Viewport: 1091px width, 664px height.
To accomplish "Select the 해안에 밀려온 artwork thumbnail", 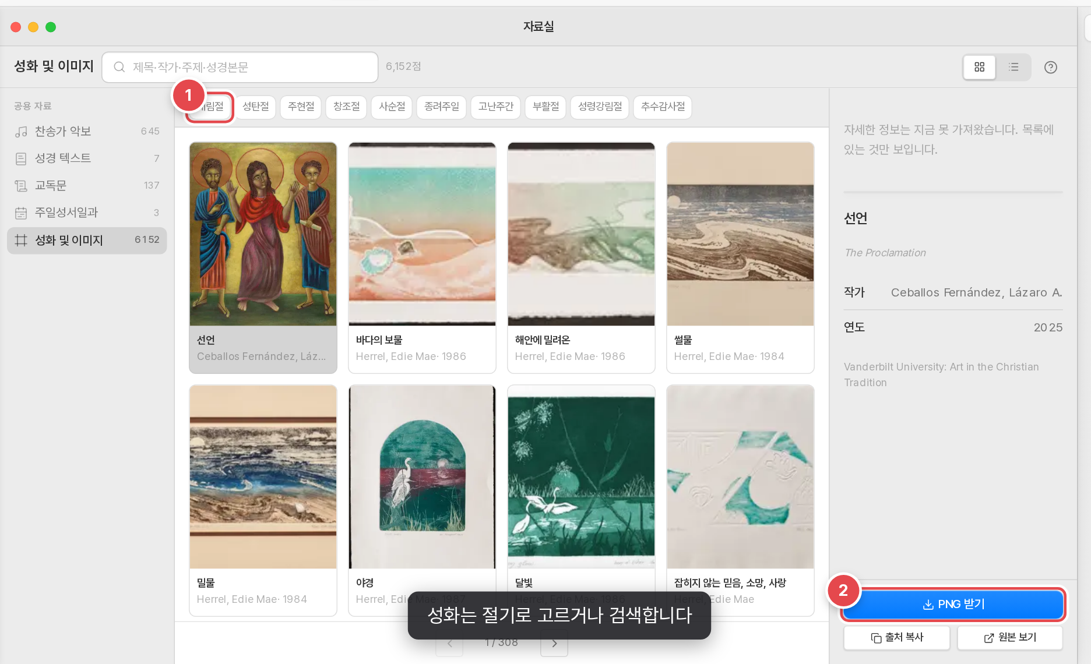I will click(x=581, y=234).
